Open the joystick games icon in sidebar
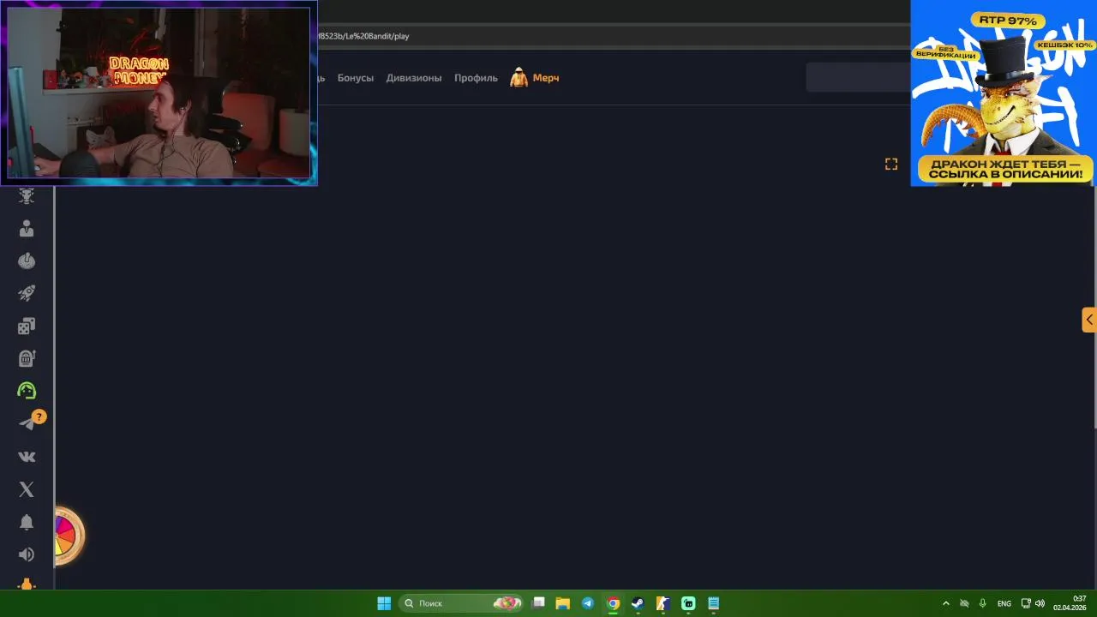This screenshot has height=617, width=1097. pos(27,261)
